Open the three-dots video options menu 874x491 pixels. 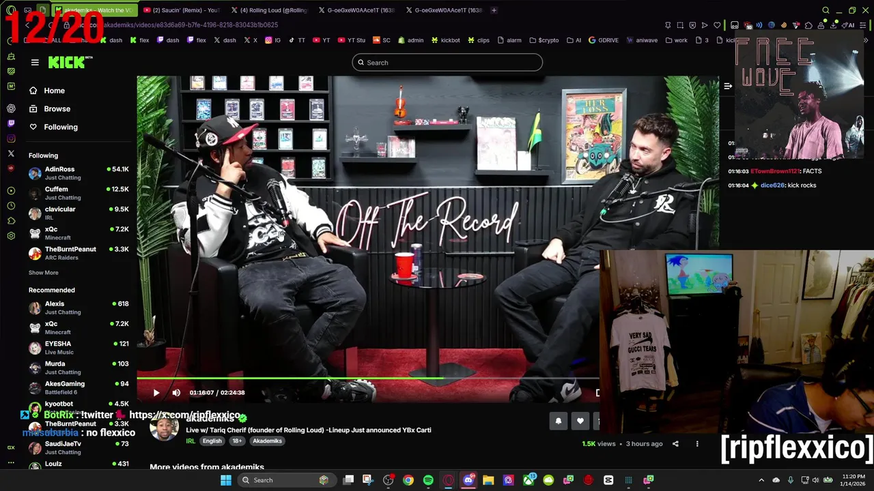[x=697, y=443]
